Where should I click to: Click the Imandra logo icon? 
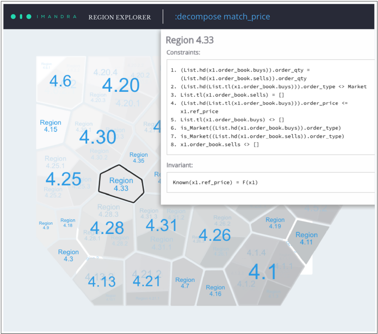coord(21,17)
